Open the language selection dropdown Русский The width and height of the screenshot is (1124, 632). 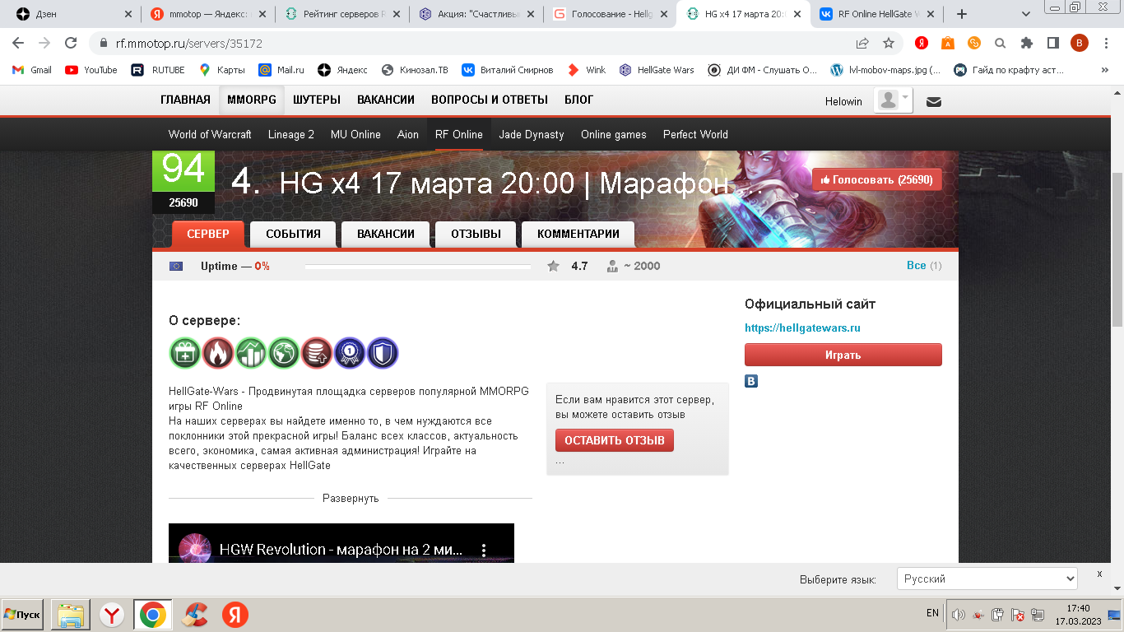click(x=987, y=579)
